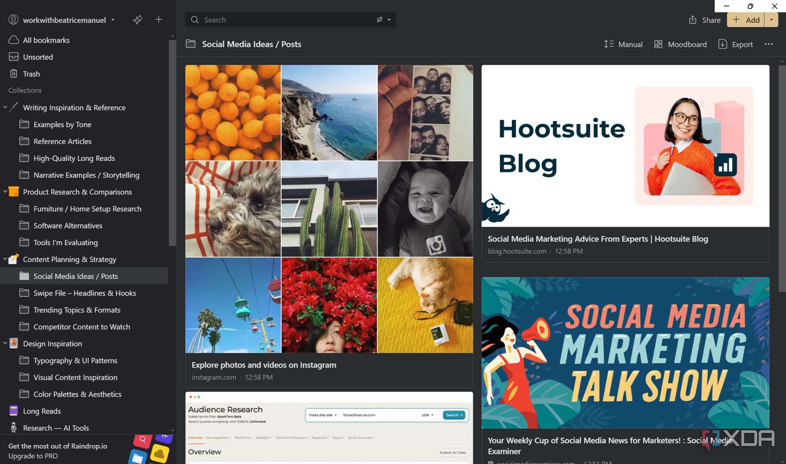The width and height of the screenshot is (786, 464).
Task: Click the plus icon to add a collection
Action: tap(159, 20)
